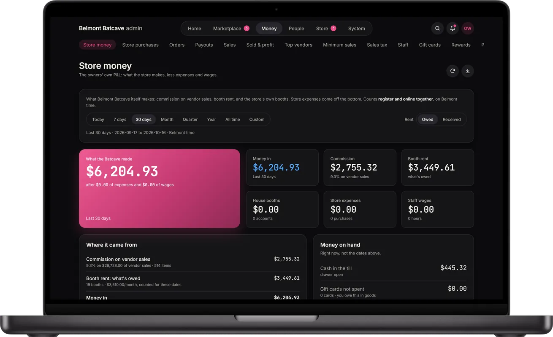Open the notifications bell

click(453, 28)
